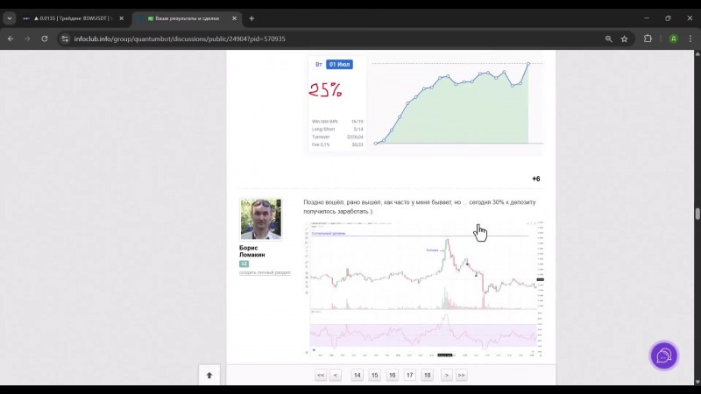Open the green profile avatar menu
The image size is (701, 394).
(673, 39)
